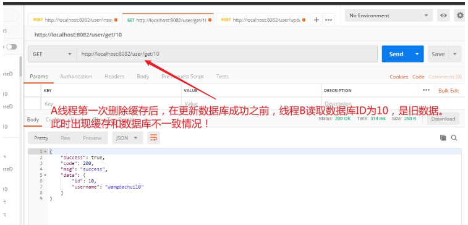The image size is (468, 225).
Task: Open the Cookies link
Action: click(399, 77)
